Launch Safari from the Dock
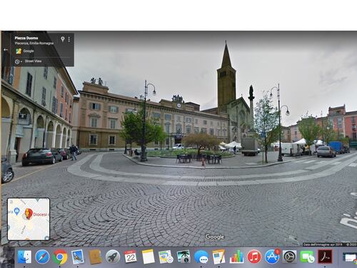The height and width of the screenshot is (268, 357). (42, 257)
